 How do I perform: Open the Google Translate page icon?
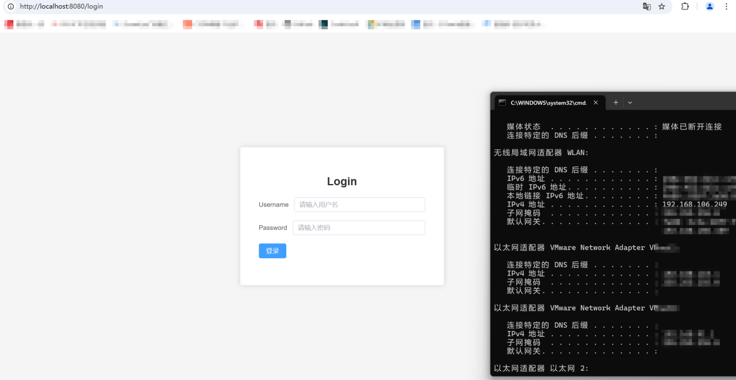pyautogui.click(x=647, y=6)
